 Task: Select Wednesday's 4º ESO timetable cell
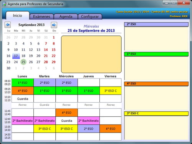click(66, 113)
